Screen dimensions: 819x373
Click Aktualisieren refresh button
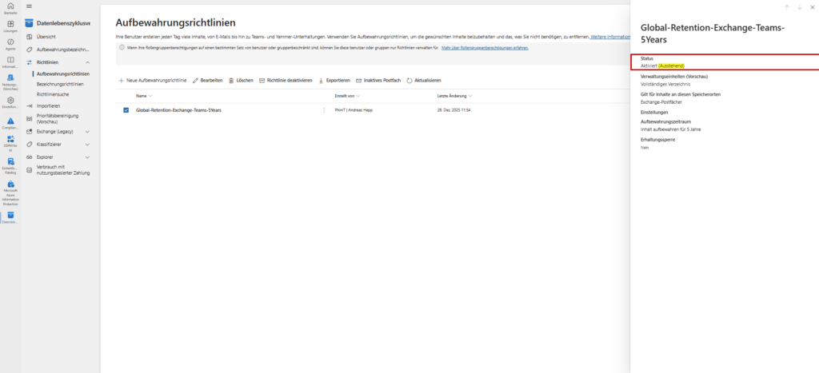point(424,81)
